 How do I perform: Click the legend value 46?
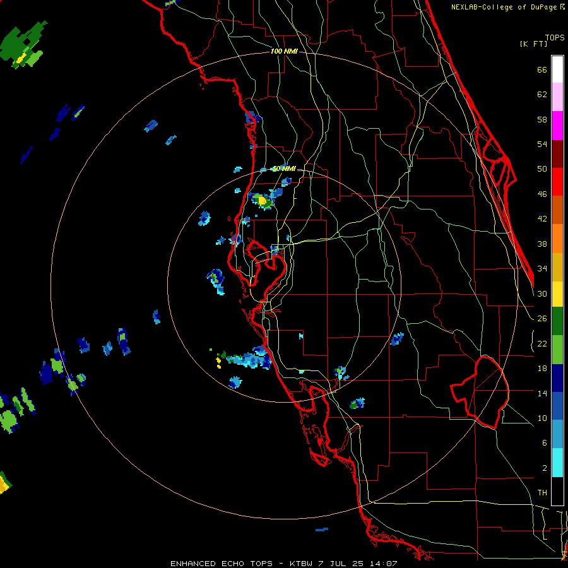click(x=542, y=194)
